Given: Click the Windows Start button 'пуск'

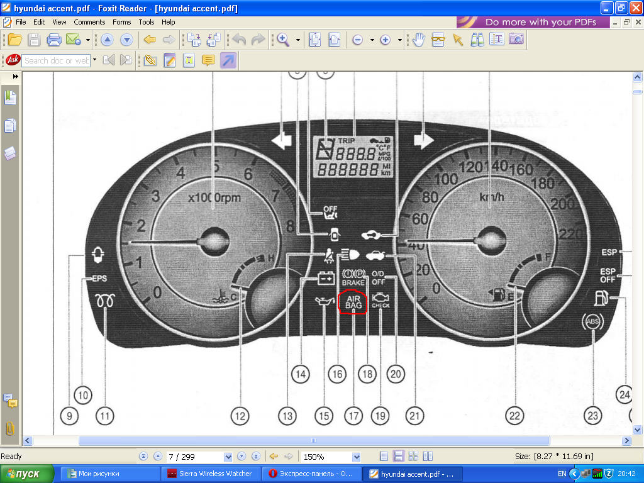Looking at the screenshot, I should pos(25,474).
